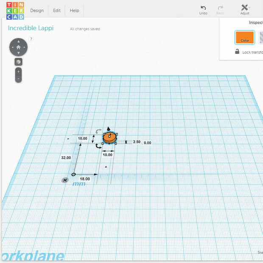Click the grayed-out Redo button
The height and width of the screenshot is (263, 263).
tap(220, 10)
